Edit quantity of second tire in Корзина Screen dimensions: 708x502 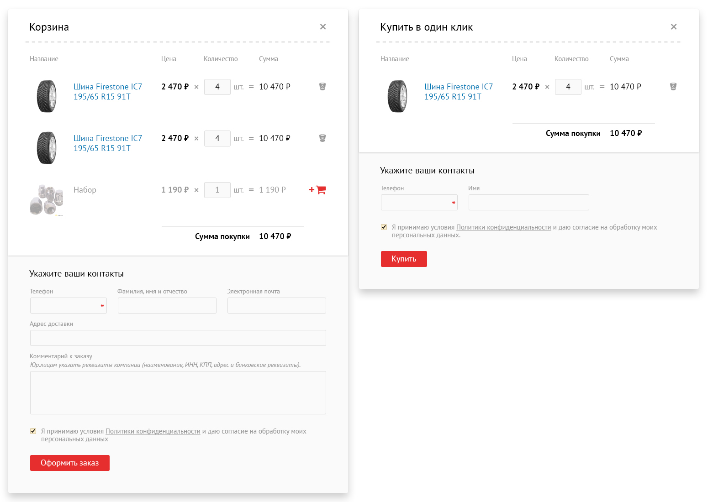217,138
